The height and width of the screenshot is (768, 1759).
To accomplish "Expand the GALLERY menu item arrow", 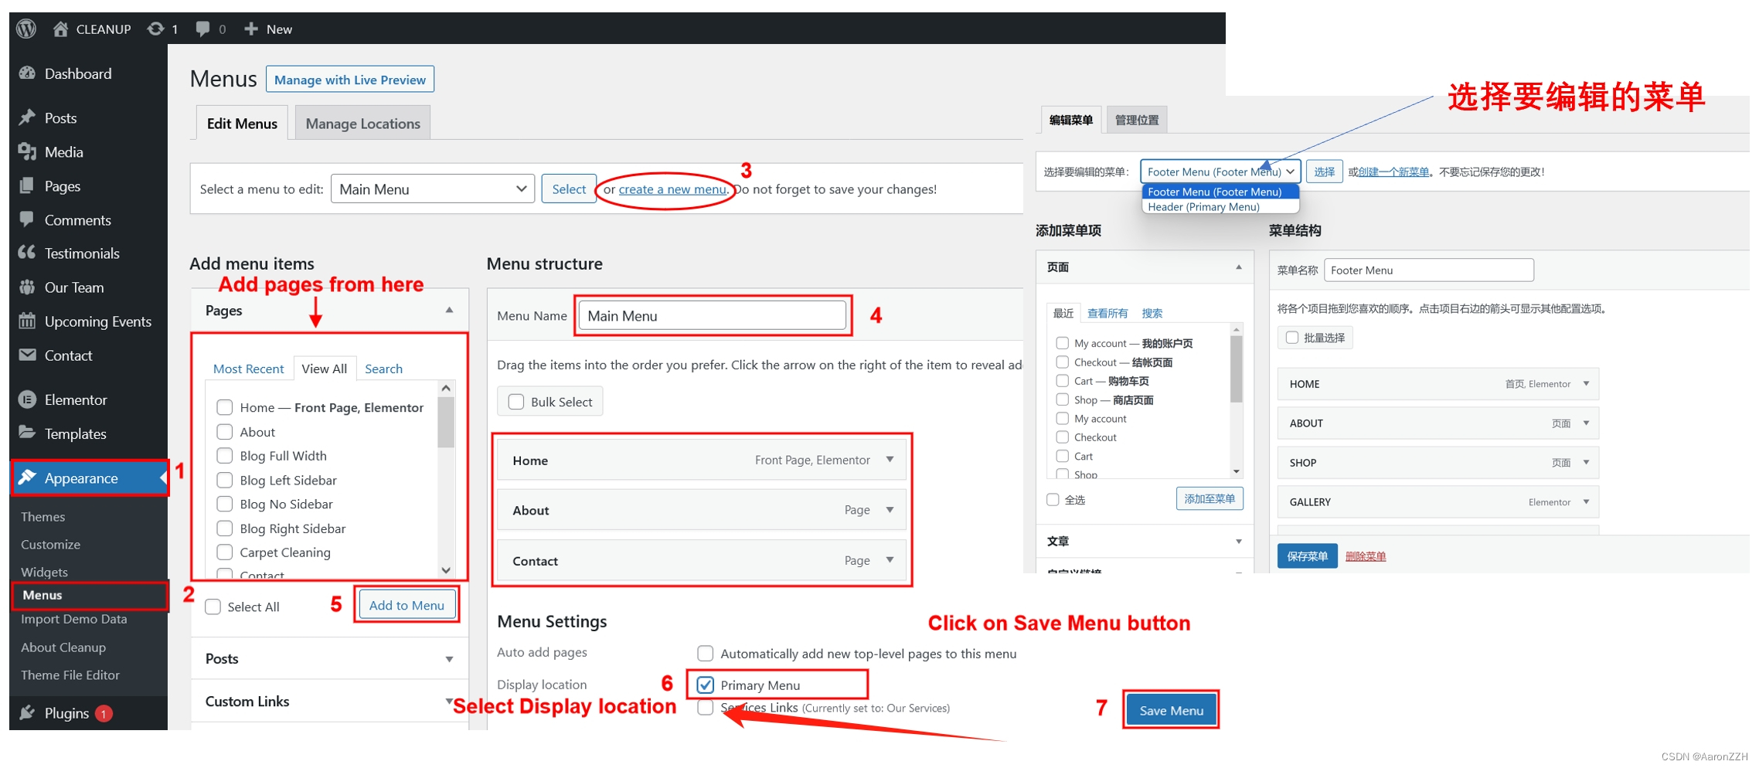I will pyautogui.click(x=1586, y=501).
